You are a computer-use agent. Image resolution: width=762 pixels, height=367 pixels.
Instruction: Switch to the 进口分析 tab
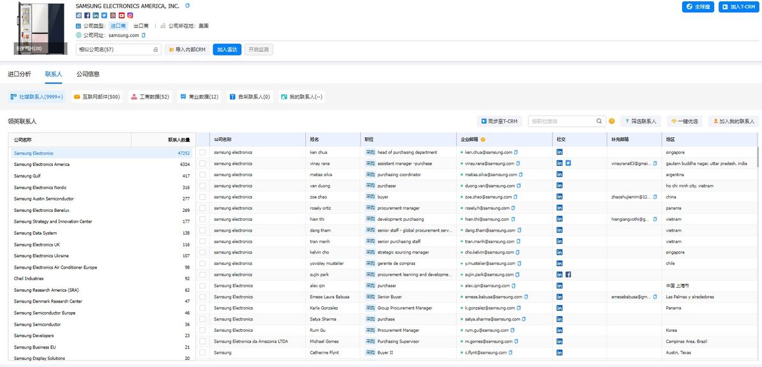[19, 74]
